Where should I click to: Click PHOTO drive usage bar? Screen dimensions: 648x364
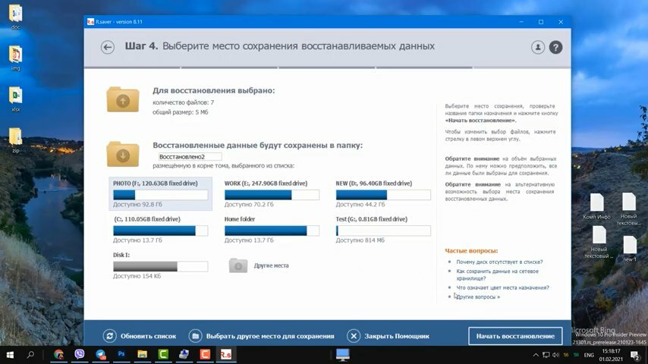click(x=160, y=195)
